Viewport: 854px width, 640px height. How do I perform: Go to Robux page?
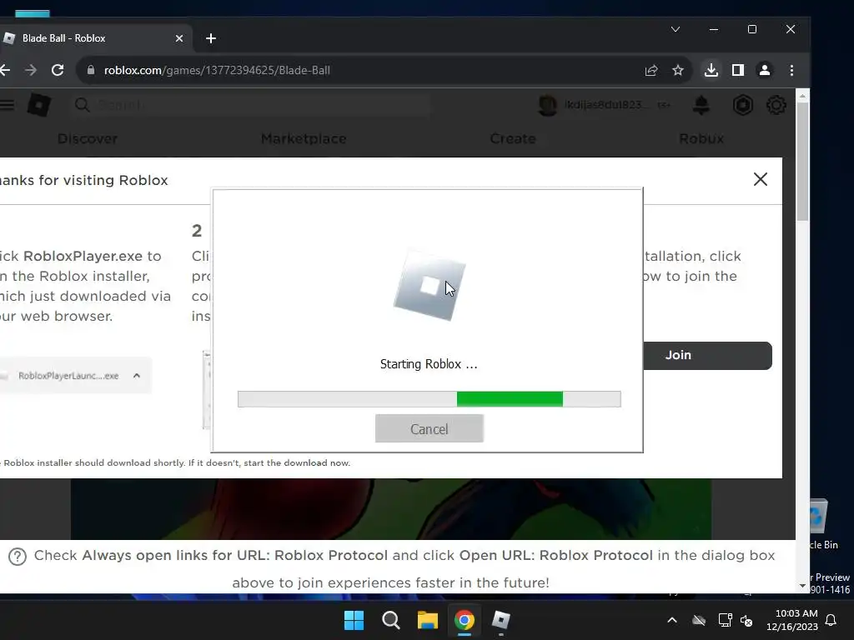701,139
